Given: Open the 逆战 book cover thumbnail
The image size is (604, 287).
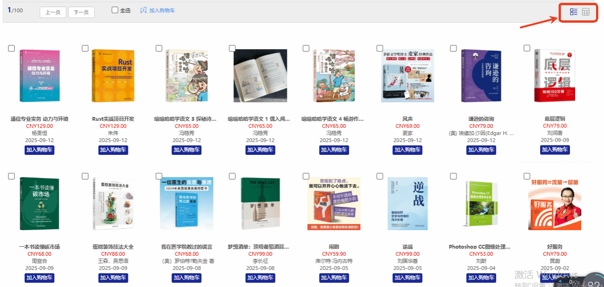Looking at the screenshot, I should (x=407, y=203).
